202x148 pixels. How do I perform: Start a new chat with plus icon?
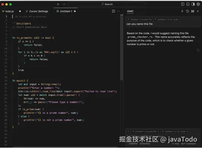click(x=182, y=11)
